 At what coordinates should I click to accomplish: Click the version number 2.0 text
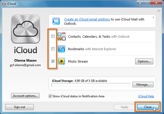pos(159,11)
